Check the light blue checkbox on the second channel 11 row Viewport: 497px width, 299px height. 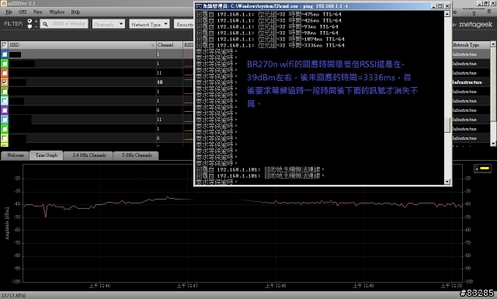point(5,120)
